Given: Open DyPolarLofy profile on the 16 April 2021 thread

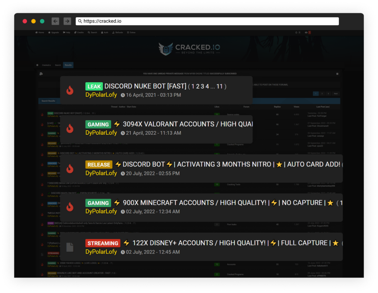Looking at the screenshot, I should (101, 95).
